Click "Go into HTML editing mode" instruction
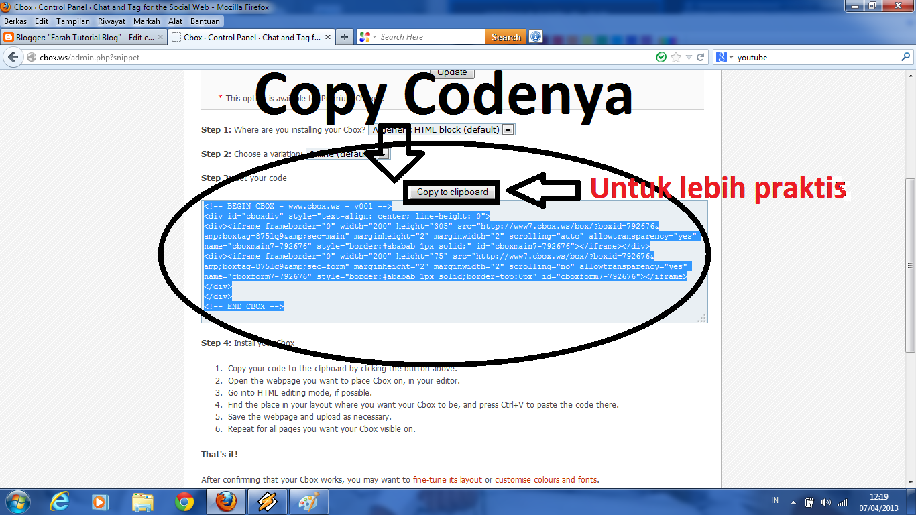916x515 pixels. tap(300, 393)
